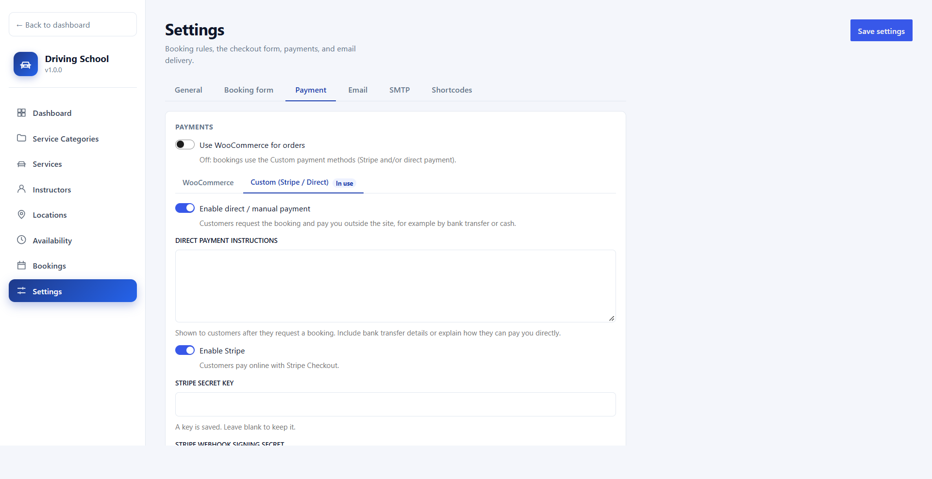This screenshot has width=932, height=479.
Task: Click Back to dashboard button
Action: [x=73, y=24]
